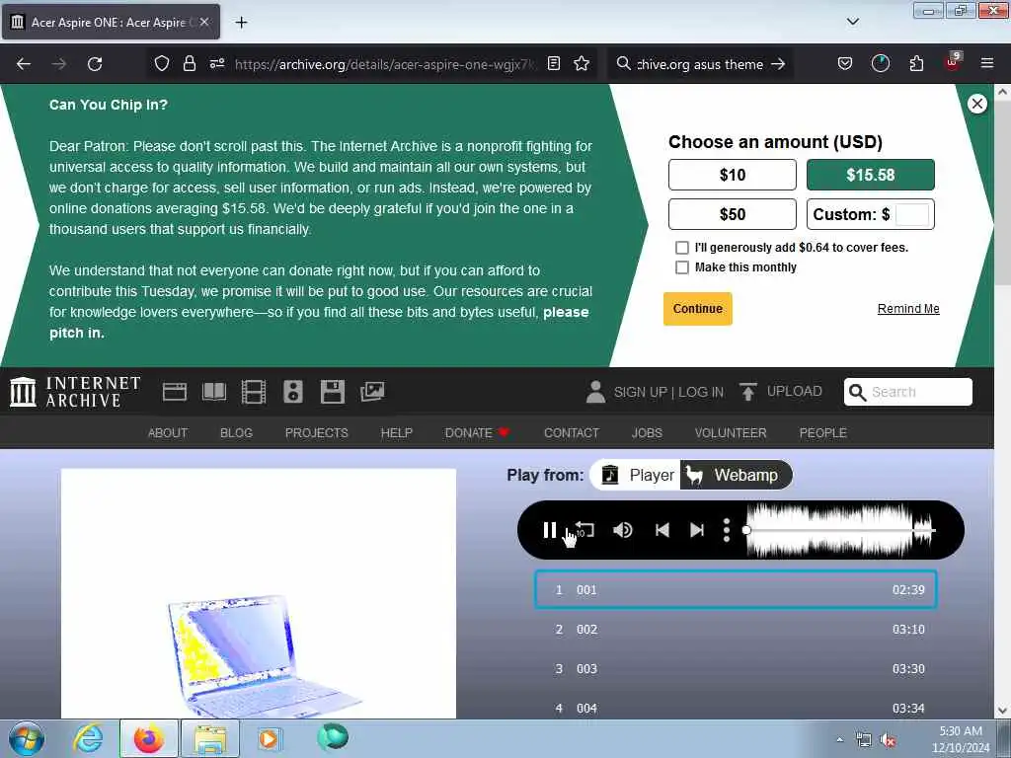1011x758 pixels.
Task: Click the Upload link
Action: [781, 391]
